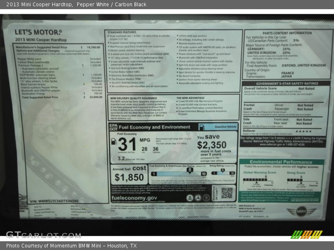Viewport: 334px width, 250px height.
Task: Click 'PARTS CONTENT INFORMATION' heading
Action: (287, 33)
